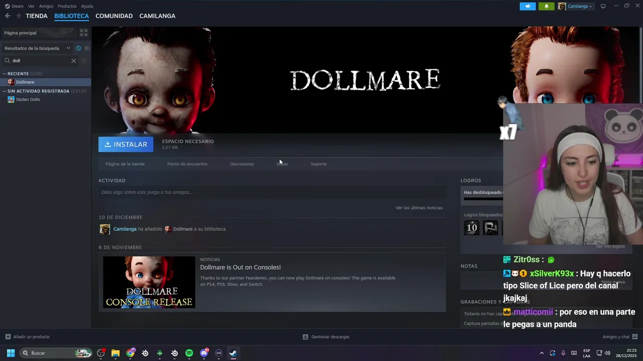Open the Camilanga account dropdown arrow
643x361 pixels.
[591, 7]
